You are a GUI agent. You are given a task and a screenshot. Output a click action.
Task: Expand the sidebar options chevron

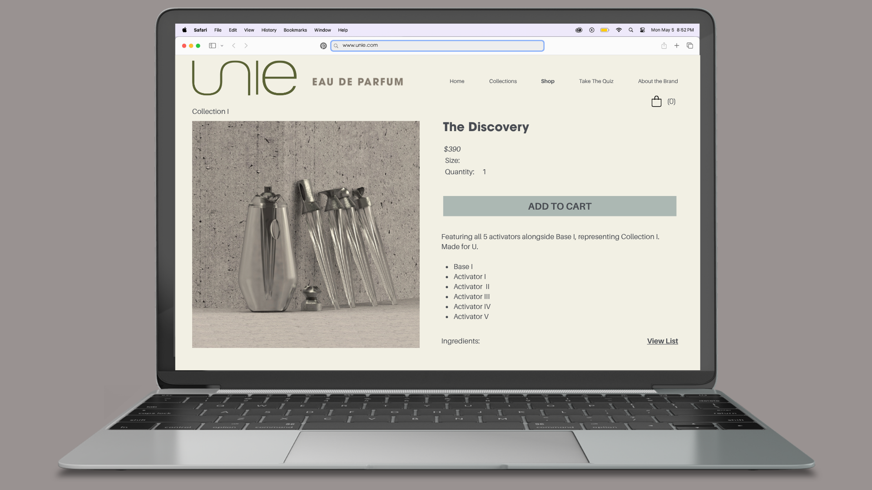222,46
